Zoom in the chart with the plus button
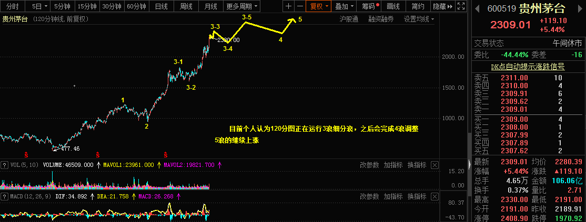This screenshot has width=586, height=222. coord(288,6)
